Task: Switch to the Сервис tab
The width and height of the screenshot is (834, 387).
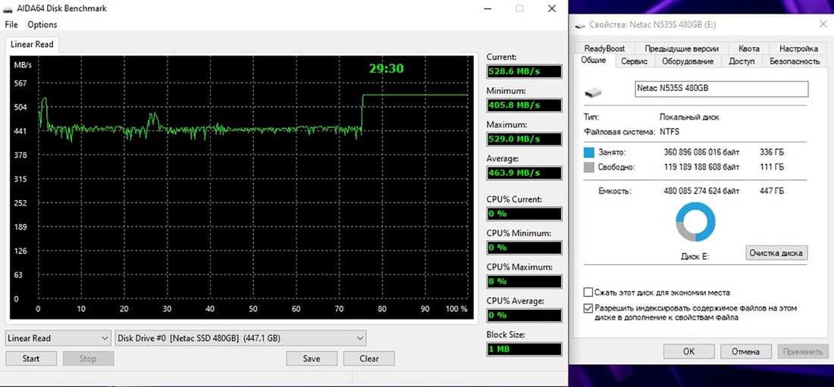Action: (634, 61)
